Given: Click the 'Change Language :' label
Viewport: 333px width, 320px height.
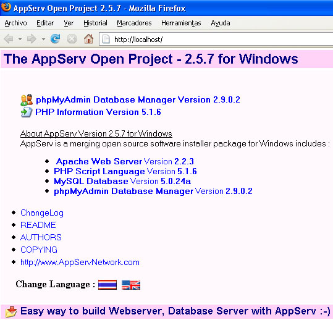Looking at the screenshot, I should point(55,285).
